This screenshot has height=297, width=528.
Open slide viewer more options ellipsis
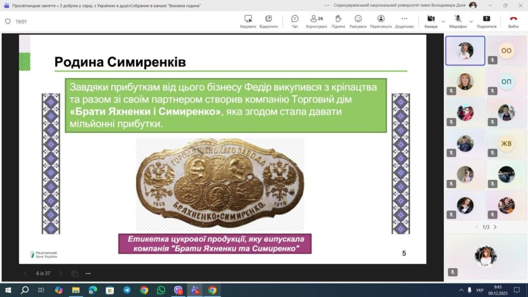(88, 273)
